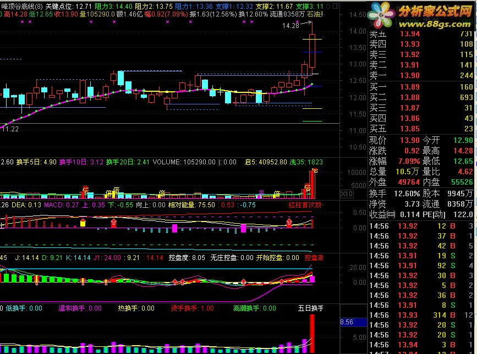Click the 换手 12.60% value
The width and height of the screenshot is (477, 354).
click(x=407, y=193)
